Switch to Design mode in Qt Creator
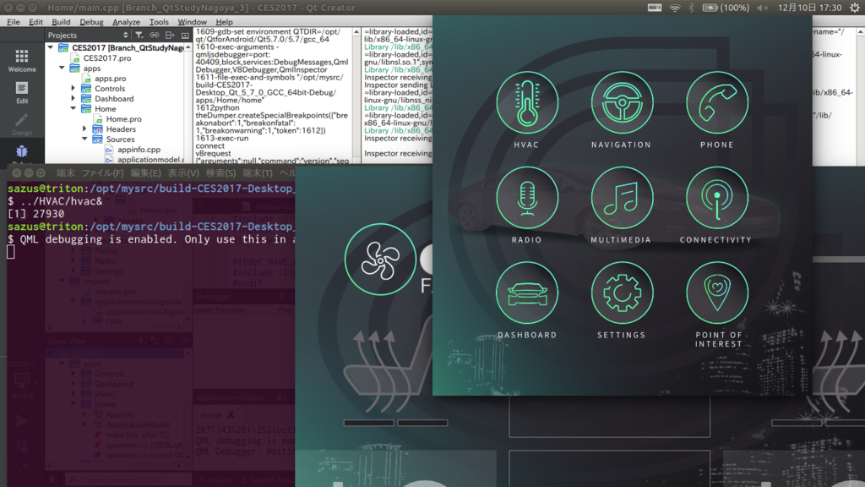The width and height of the screenshot is (865, 487). tap(21, 124)
